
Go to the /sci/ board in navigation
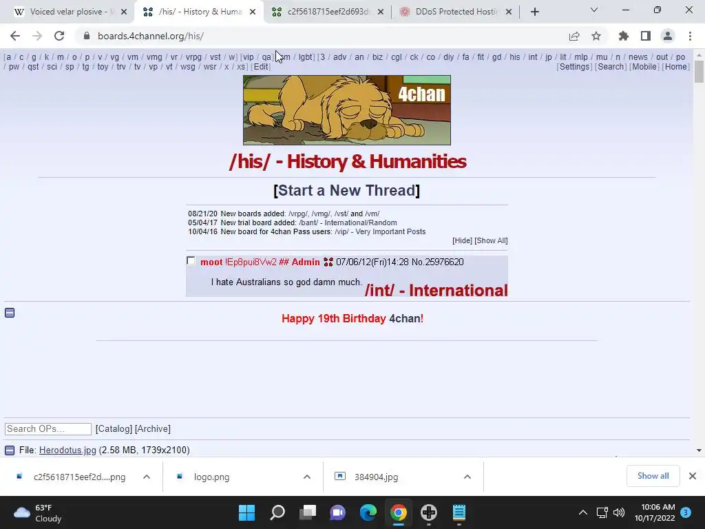coord(52,67)
